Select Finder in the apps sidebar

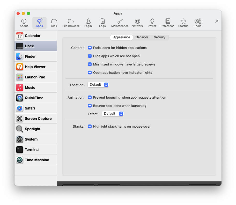point(36,56)
